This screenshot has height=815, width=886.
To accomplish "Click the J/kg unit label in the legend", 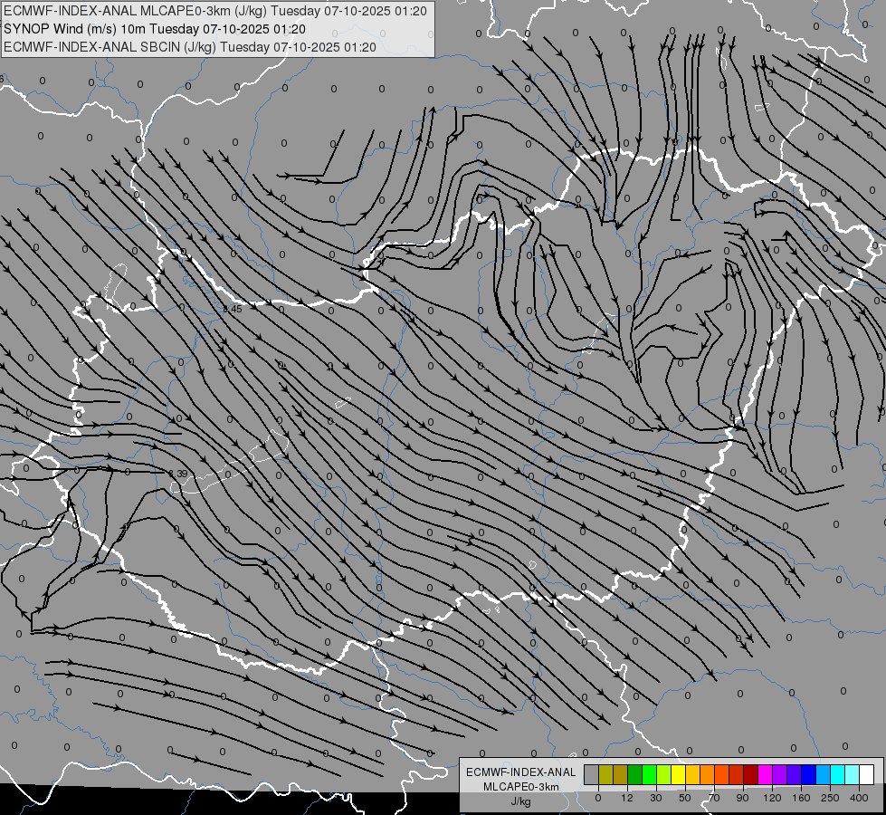I will (520, 802).
